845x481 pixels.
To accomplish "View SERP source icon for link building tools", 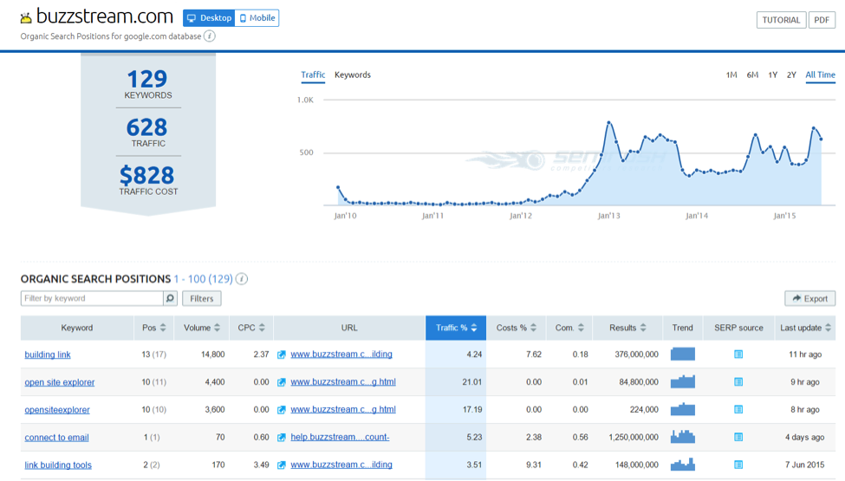I will click(x=738, y=465).
